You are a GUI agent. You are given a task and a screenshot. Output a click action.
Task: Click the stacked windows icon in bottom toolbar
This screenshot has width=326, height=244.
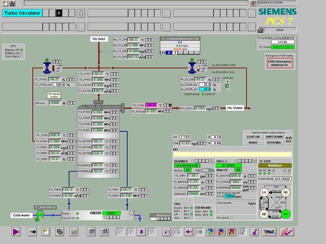coord(60,231)
